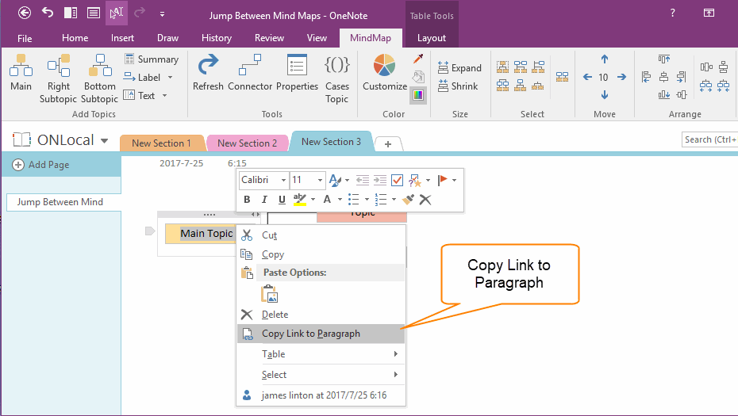Open the History ribbon tab
Viewport: 738px width, 416px height.
pos(217,38)
